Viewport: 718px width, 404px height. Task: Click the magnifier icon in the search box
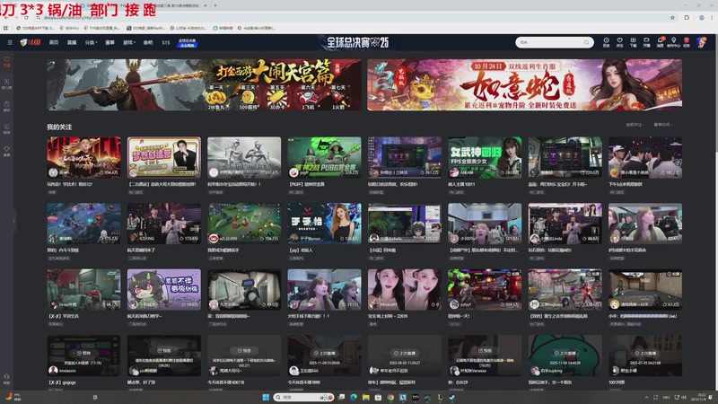tap(587, 42)
